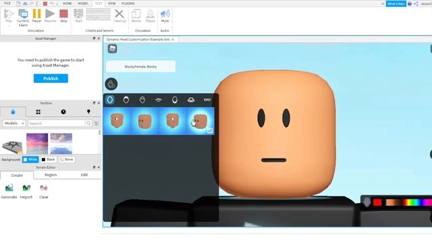
Task: Click the Generate terrain tool
Action: (9, 191)
